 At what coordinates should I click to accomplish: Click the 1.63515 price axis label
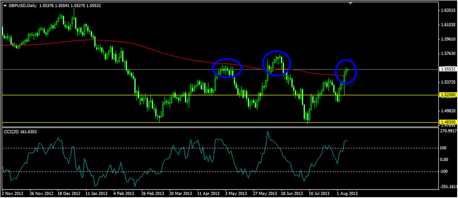(449, 11)
